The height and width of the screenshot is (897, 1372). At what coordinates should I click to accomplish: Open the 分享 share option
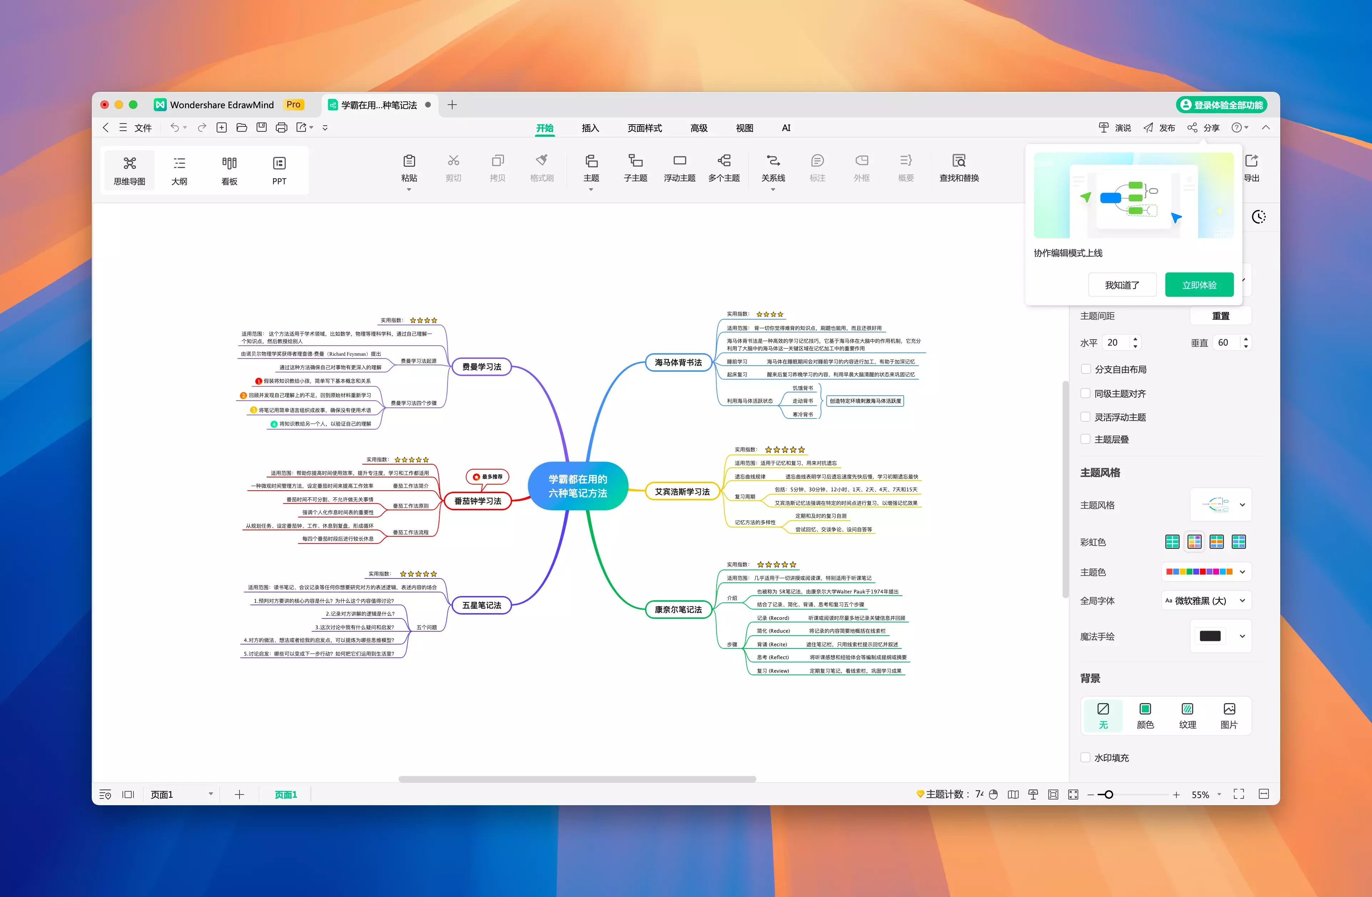(1203, 127)
